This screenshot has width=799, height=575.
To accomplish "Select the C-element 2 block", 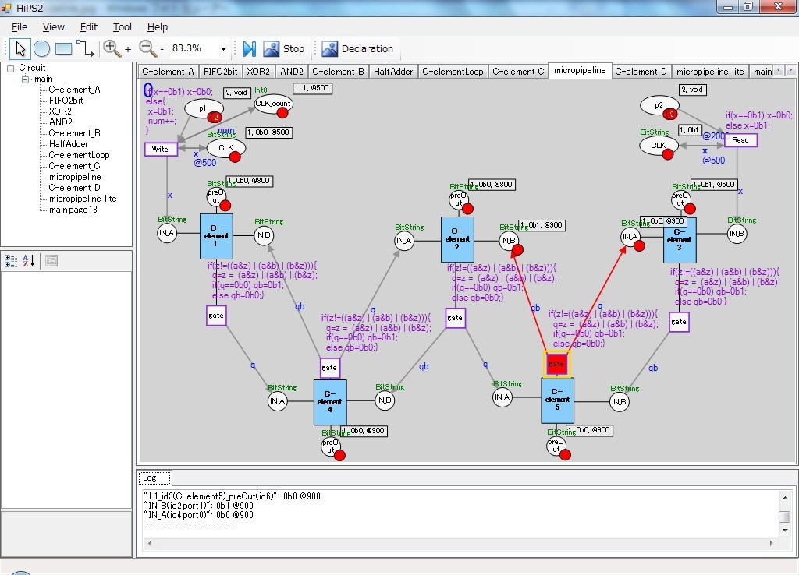I will (457, 239).
